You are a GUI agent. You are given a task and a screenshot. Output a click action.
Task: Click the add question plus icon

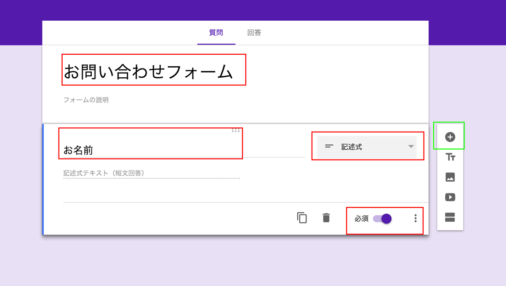click(x=450, y=137)
